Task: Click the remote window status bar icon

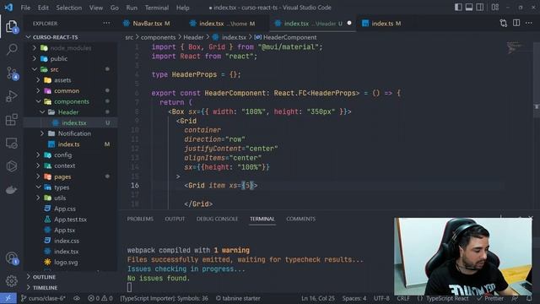Action: click(x=8, y=298)
